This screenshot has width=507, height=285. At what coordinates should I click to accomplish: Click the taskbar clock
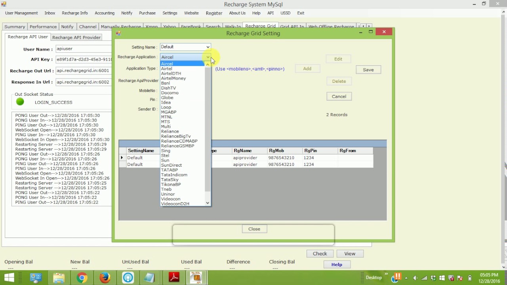489,278
